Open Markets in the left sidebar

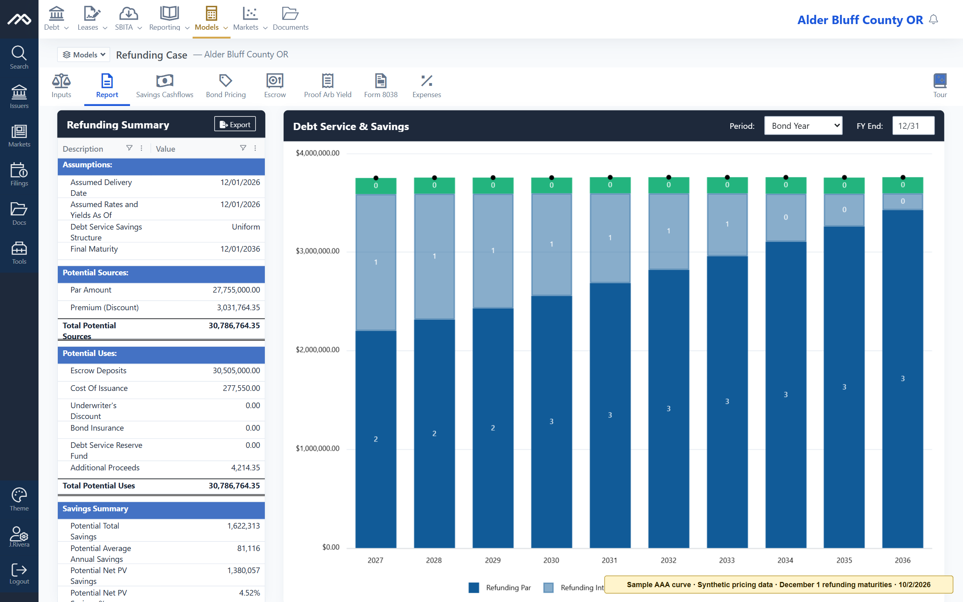[x=19, y=135]
